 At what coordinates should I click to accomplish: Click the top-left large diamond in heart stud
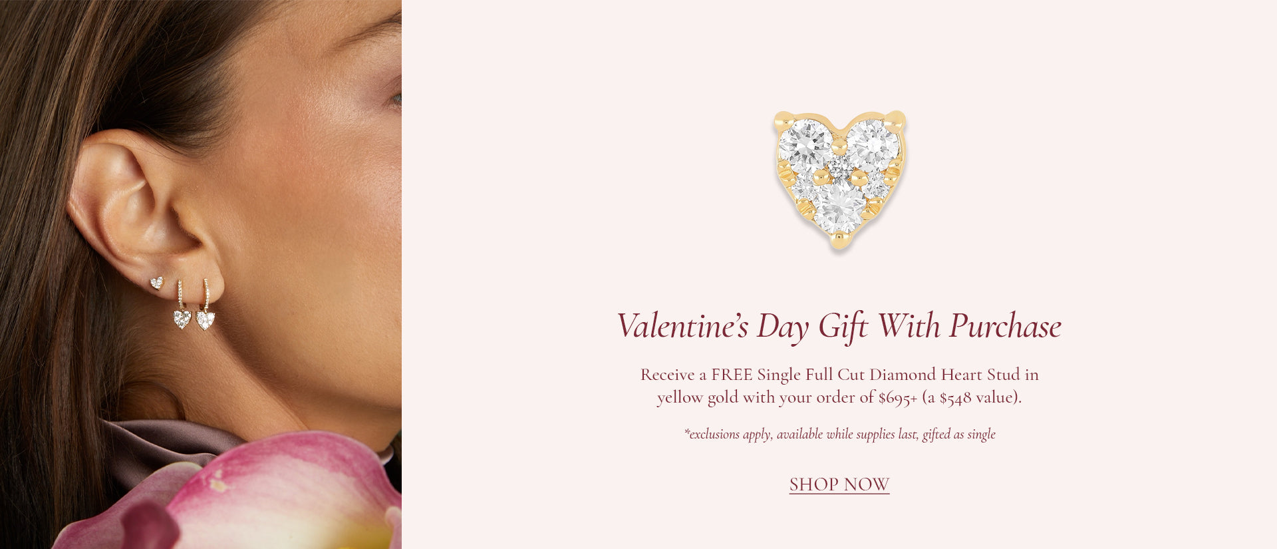click(805, 144)
